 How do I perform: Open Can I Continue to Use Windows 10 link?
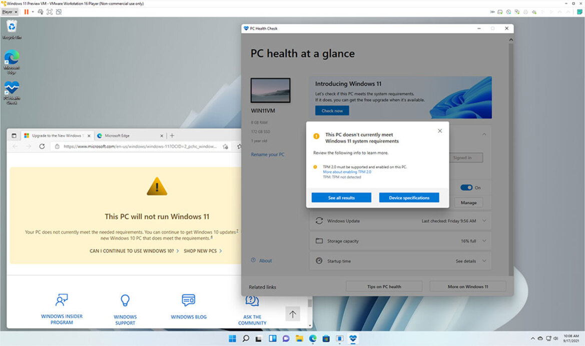point(134,251)
